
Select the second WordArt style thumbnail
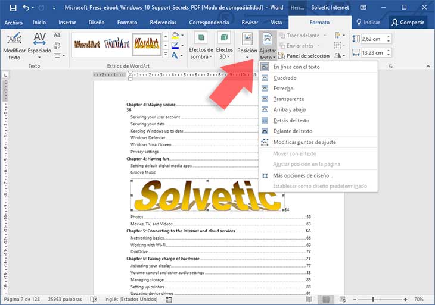pos(117,44)
